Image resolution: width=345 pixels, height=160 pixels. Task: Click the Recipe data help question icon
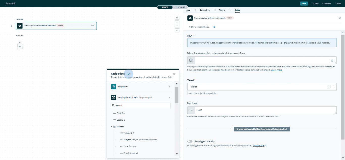(129, 74)
